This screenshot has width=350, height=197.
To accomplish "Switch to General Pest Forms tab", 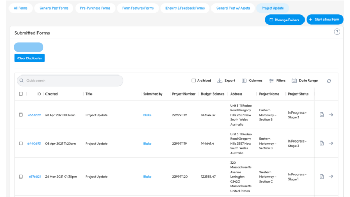I will pos(54,8).
